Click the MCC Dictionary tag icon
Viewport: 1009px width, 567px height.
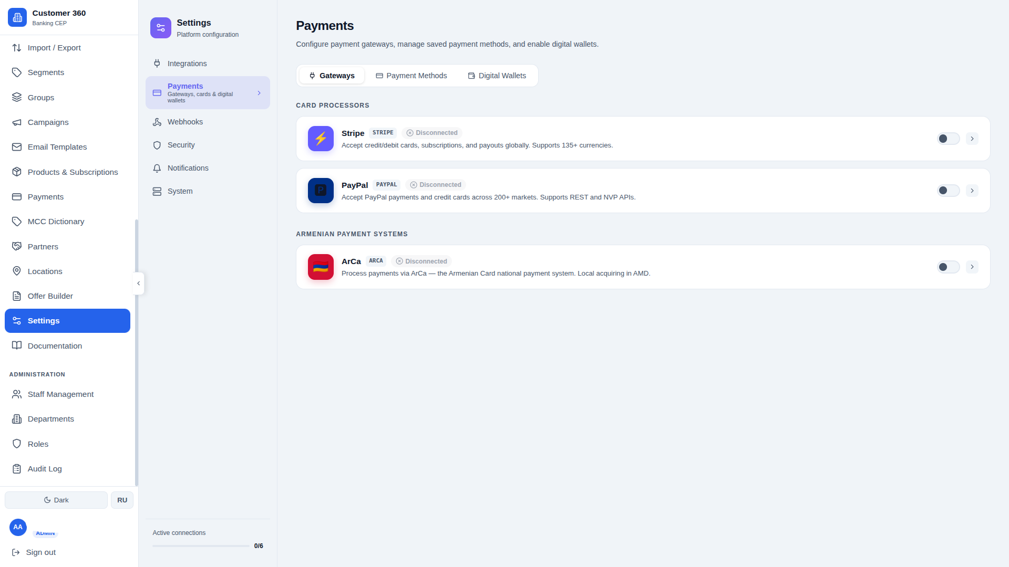click(x=17, y=222)
